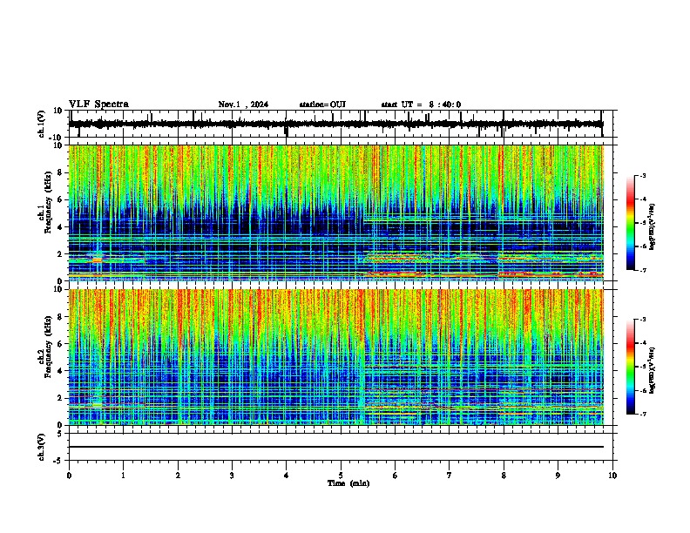Click the log(PSD) label beside ch.2 colorbar
Image resolution: width=690 pixels, height=533 pixels.
point(652,370)
